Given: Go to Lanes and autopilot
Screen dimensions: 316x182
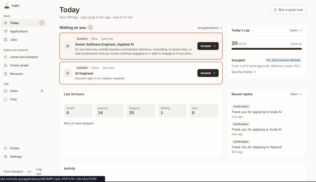Looking at the screenshot, I should [24, 57].
